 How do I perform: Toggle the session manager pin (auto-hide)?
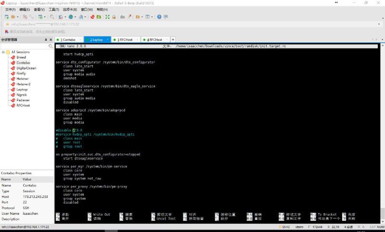click(46, 39)
